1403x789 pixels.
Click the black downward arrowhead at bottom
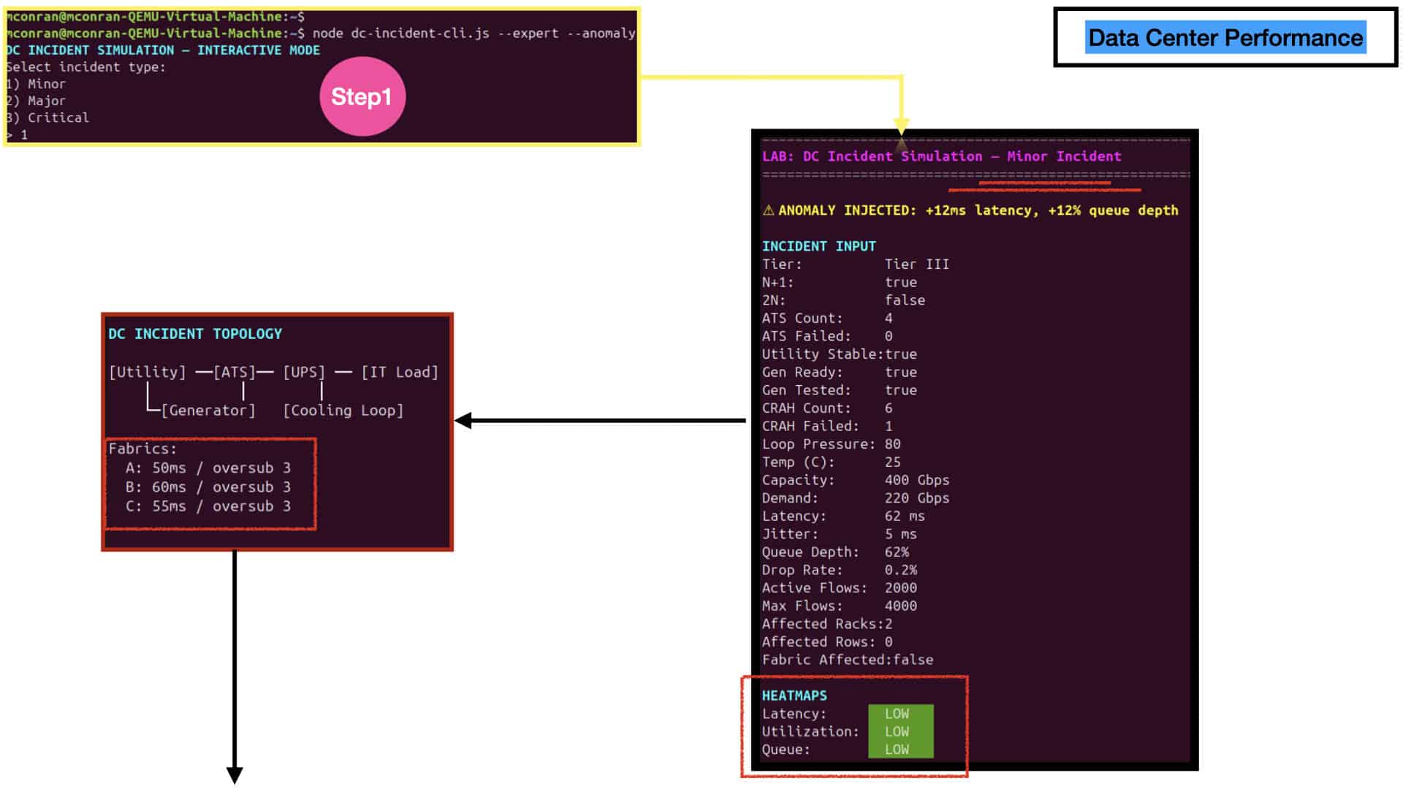(x=235, y=775)
